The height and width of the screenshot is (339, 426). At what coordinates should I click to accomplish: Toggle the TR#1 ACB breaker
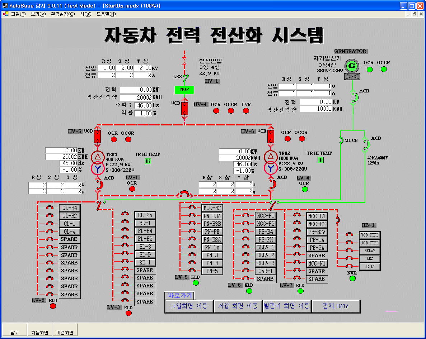(100, 185)
